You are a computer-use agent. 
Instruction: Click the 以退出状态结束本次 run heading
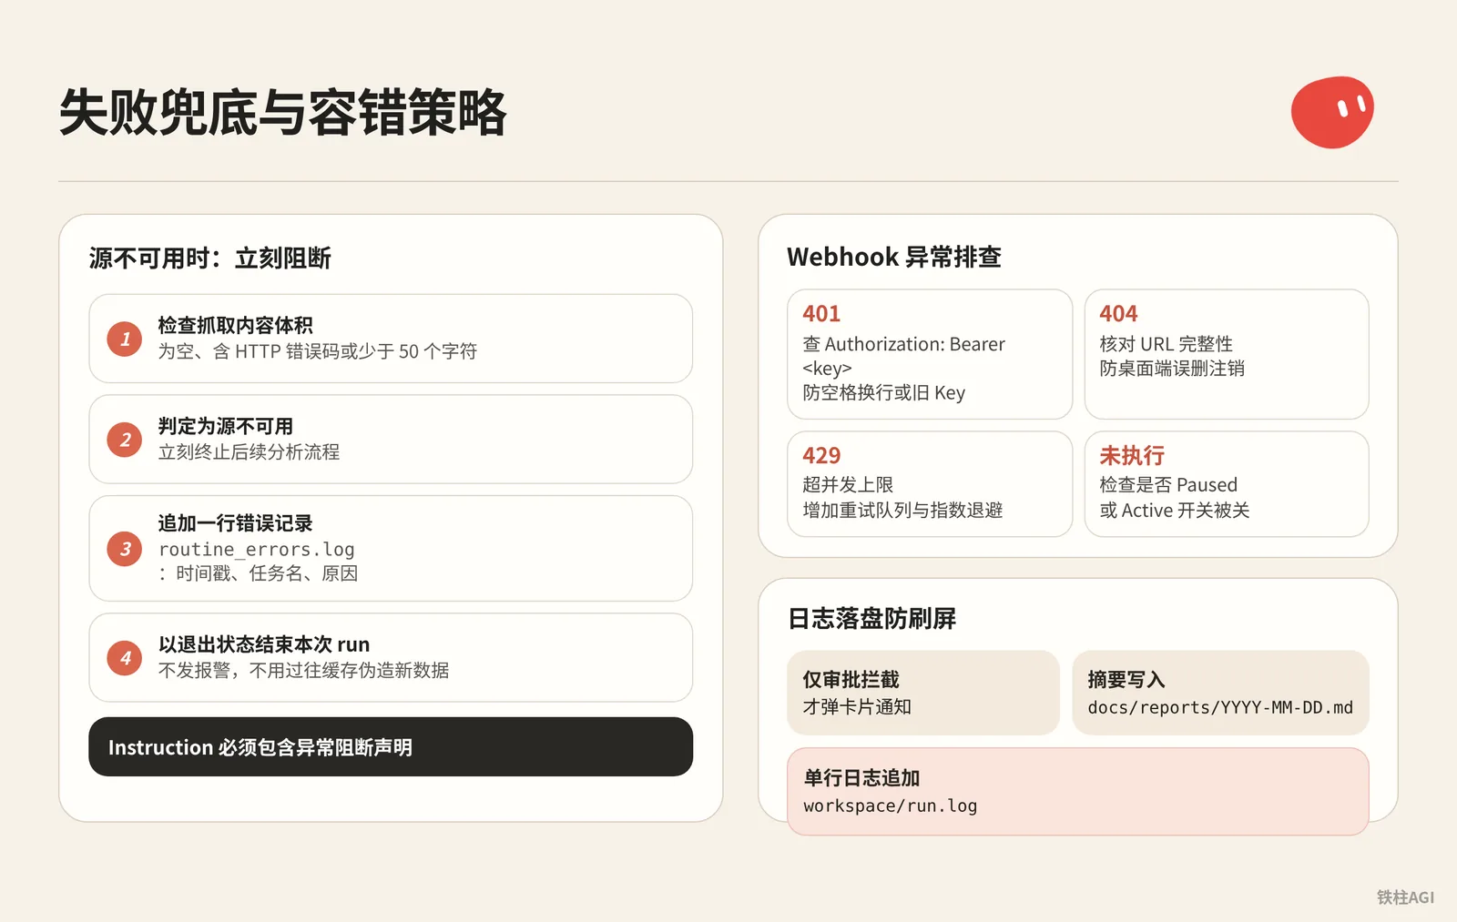[x=264, y=644]
